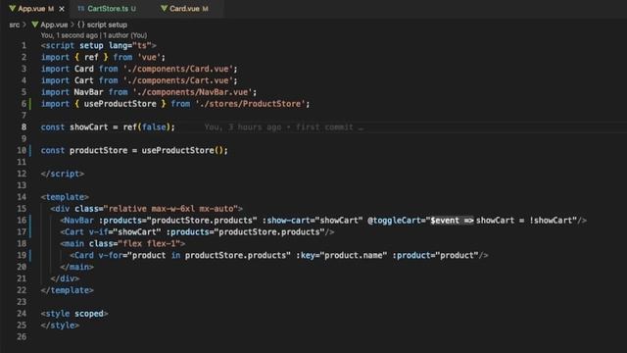Select line number 6 in gutter

[24, 104]
